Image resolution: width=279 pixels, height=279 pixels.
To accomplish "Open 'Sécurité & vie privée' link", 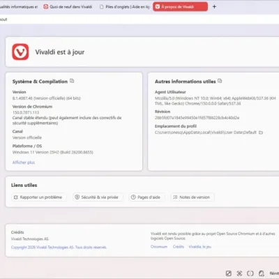I will pos(97,197).
